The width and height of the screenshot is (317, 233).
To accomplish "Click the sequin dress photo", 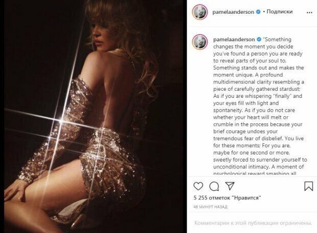I will (95, 116).
